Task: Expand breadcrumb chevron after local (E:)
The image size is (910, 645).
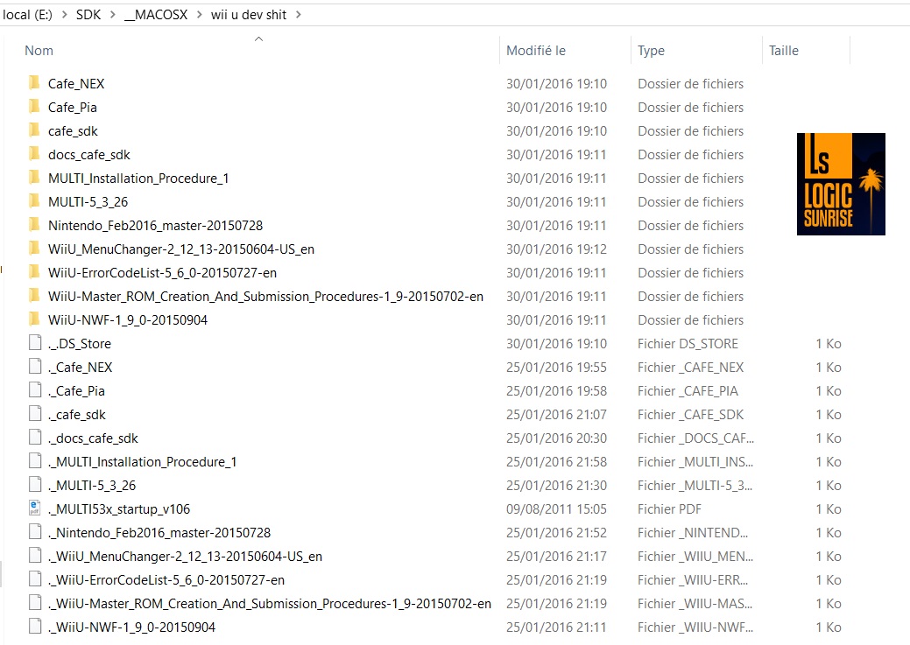Action: click(x=65, y=15)
